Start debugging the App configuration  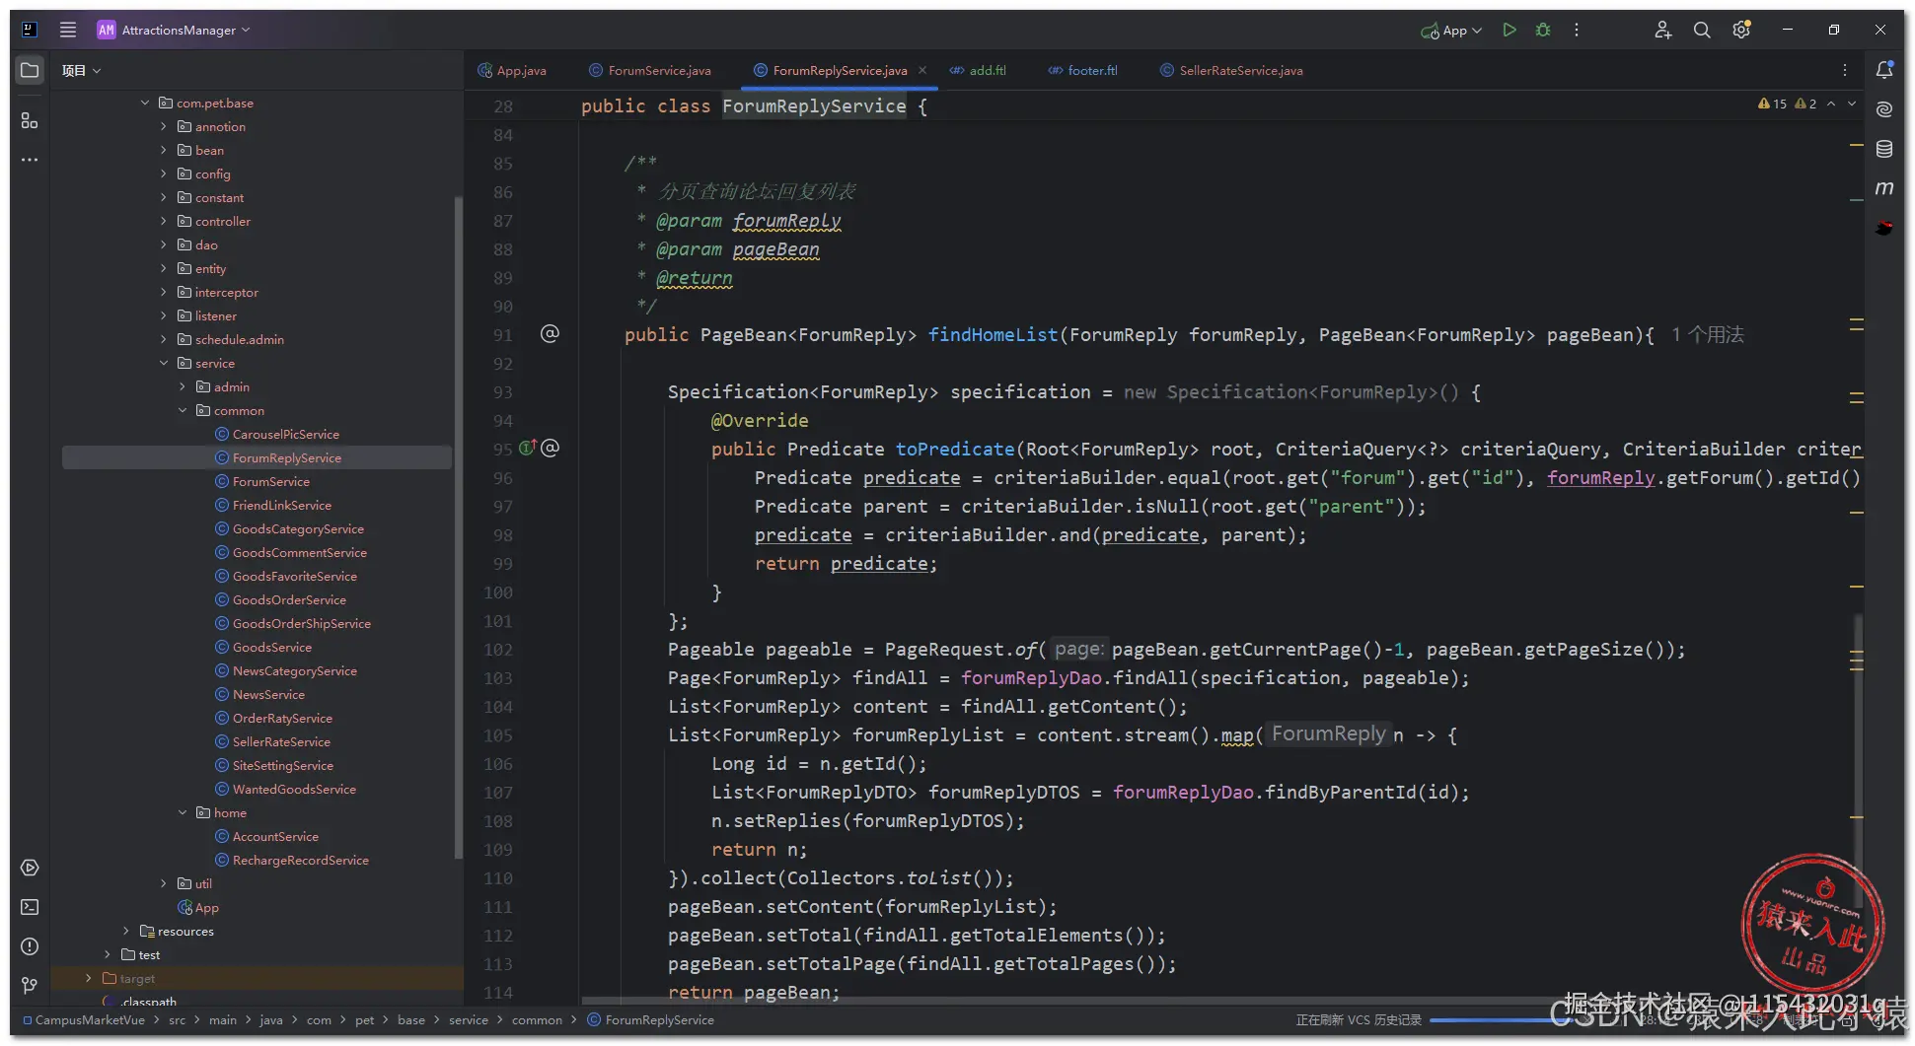(1543, 30)
